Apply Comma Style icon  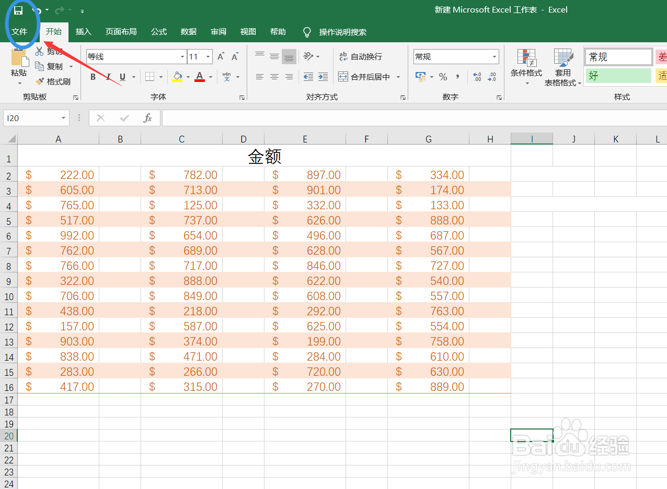[x=458, y=77]
